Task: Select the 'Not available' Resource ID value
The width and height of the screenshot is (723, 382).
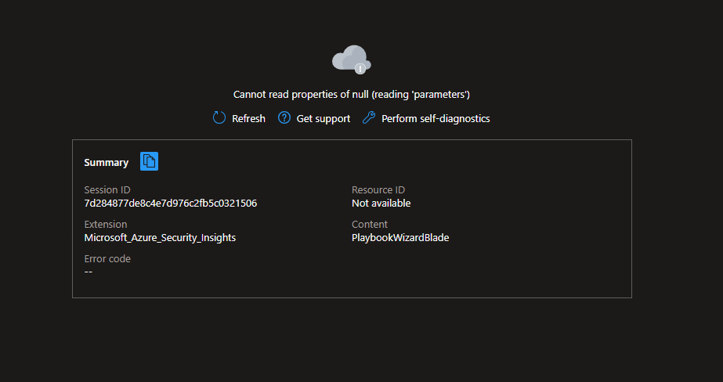Action: click(x=381, y=204)
